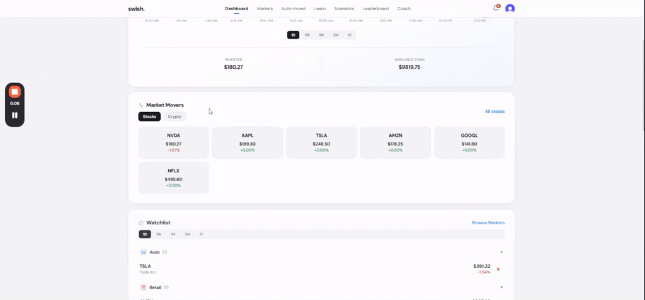Click the Retail category icon
The image size is (645, 300).
click(x=143, y=287)
